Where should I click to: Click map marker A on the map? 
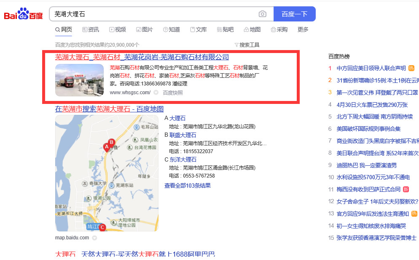[107, 147]
